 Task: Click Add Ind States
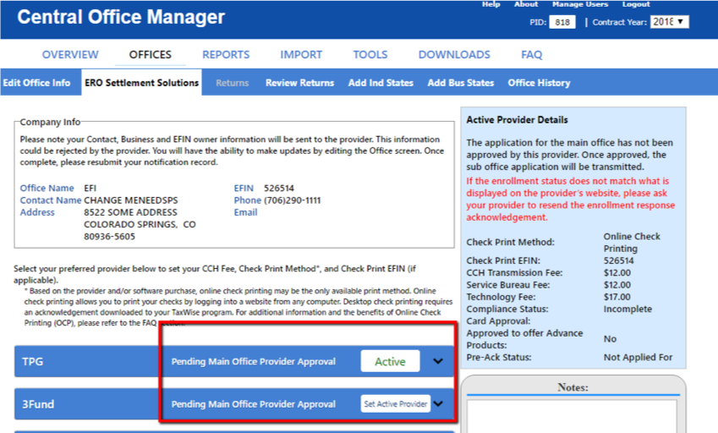[x=381, y=83]
